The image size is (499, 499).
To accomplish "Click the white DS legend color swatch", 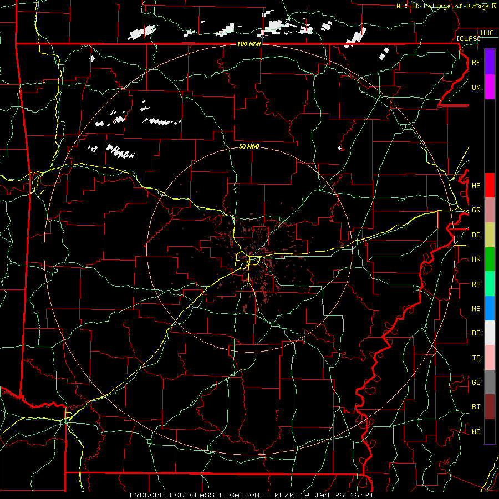I will click(x=490, y=333).
